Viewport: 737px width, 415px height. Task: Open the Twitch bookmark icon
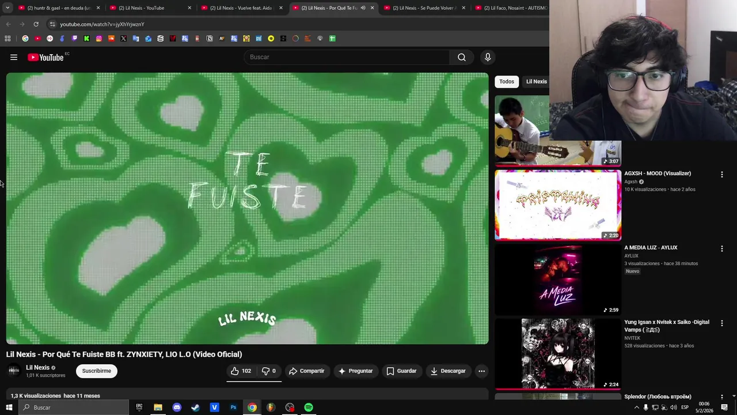point(74,39)
